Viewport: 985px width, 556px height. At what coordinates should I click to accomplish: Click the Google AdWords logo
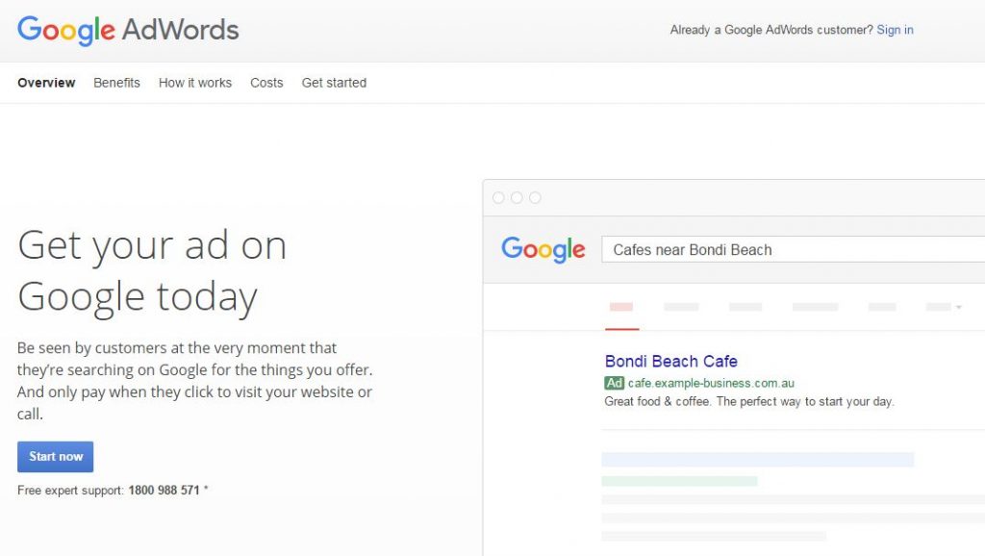coord(128,30)
